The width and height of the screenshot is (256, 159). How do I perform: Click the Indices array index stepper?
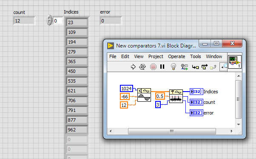point(49,20)
